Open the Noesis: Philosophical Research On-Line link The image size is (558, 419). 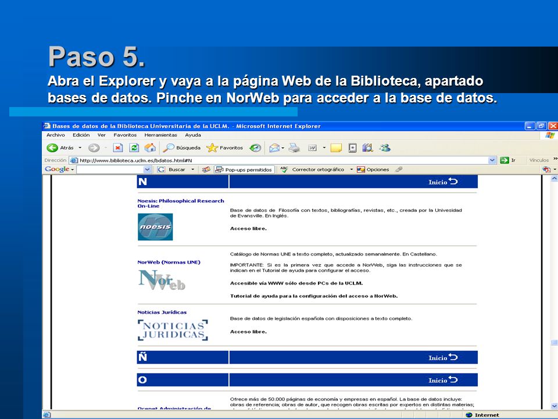click(x=181, y=204)
